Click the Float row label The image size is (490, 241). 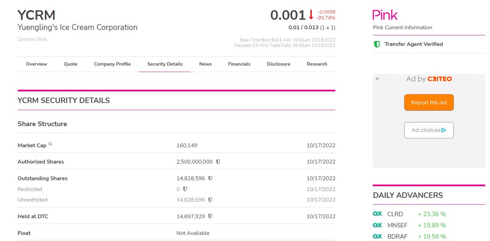(x=24, y=233)
